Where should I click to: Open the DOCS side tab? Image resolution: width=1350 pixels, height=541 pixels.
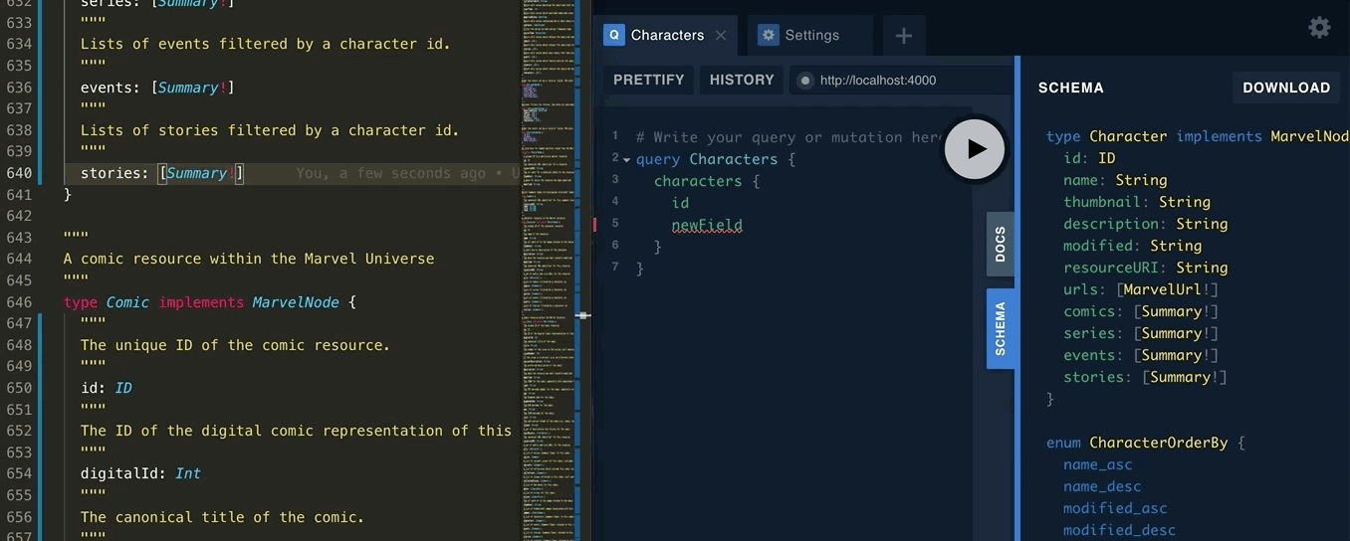(1000, 244)
